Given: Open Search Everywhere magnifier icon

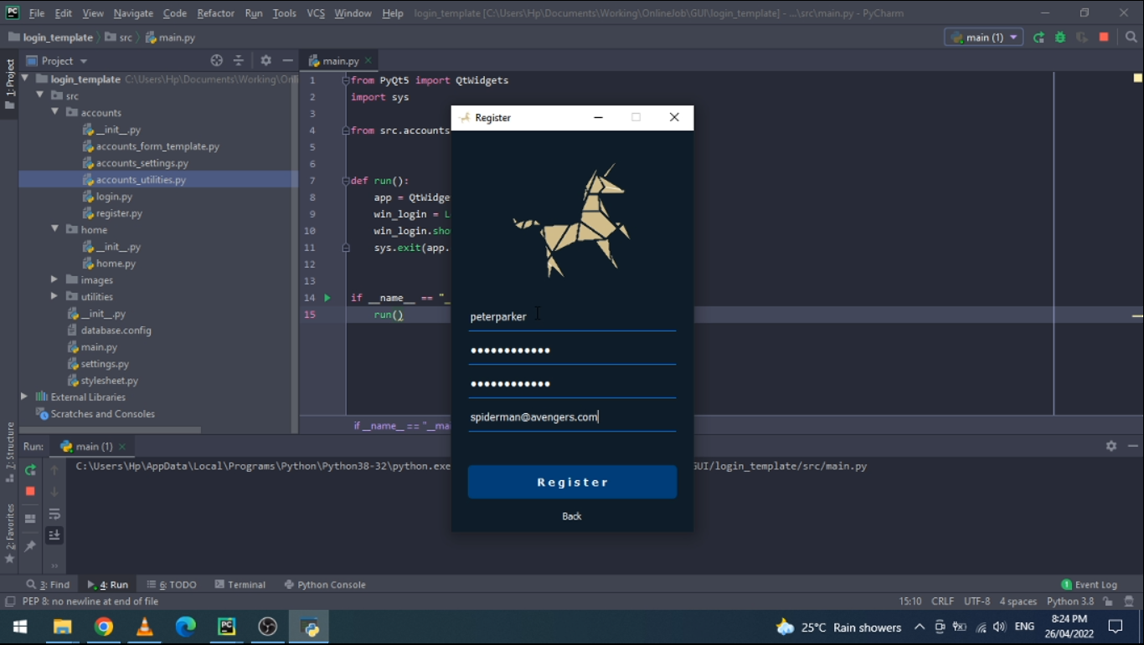Looking at the screenshot, I should pyautogui.click(x=1131, y=38).
